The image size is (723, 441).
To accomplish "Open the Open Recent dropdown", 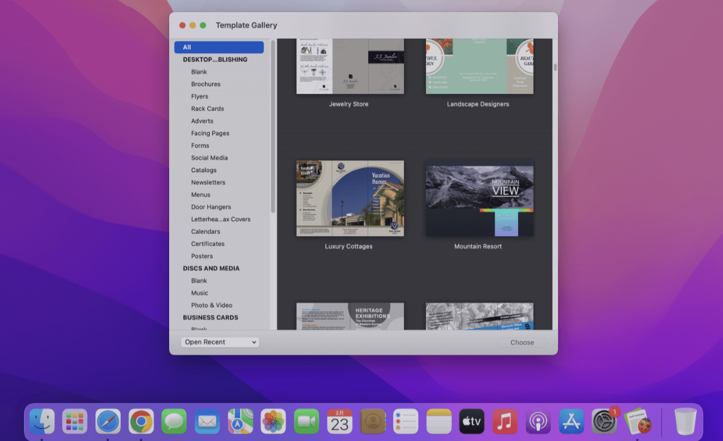I will click(220, 342).
